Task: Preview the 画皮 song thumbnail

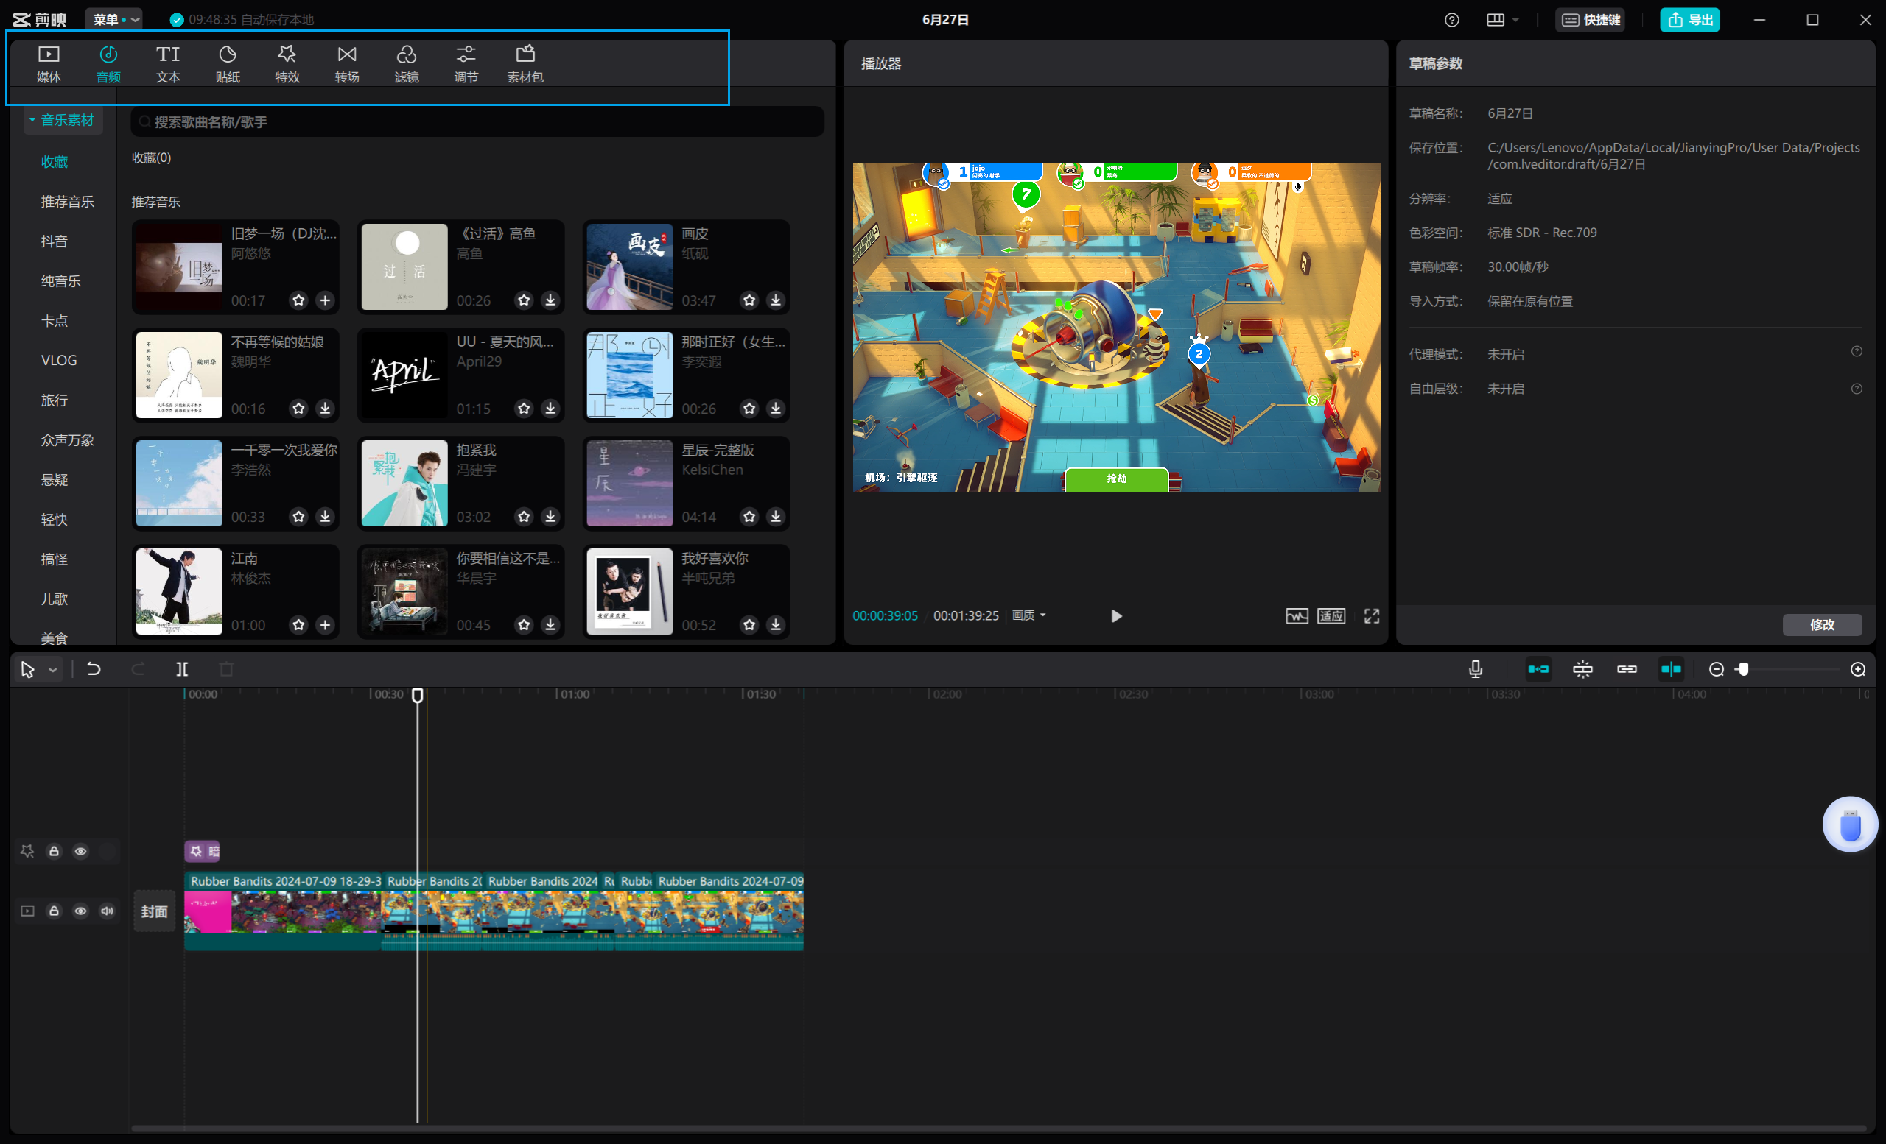Action: (x=629, y=267)
